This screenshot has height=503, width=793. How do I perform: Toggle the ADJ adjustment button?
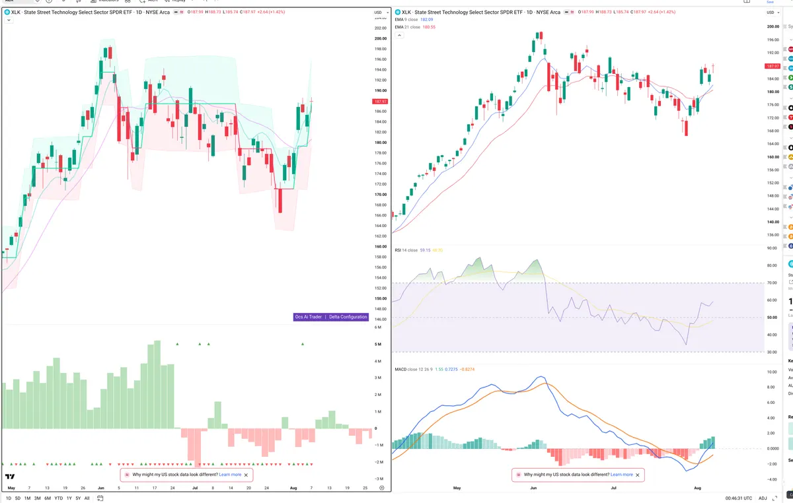(x=763, y=498)
